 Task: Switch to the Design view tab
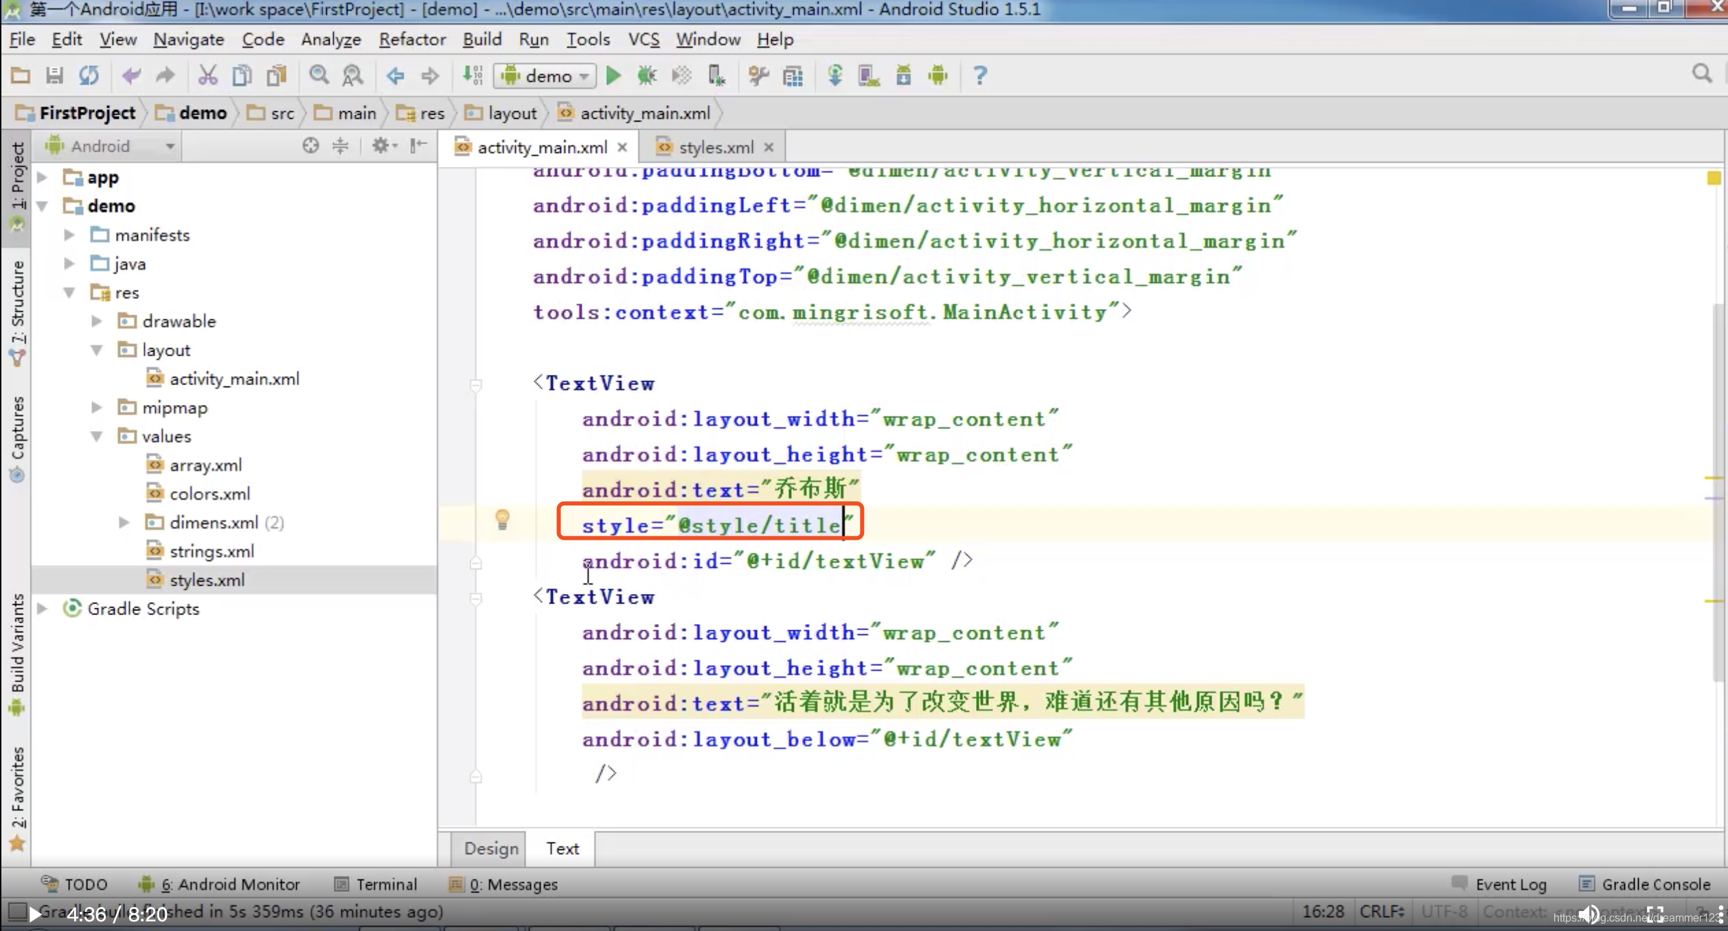pyautogui.click(x=491, y=849)
